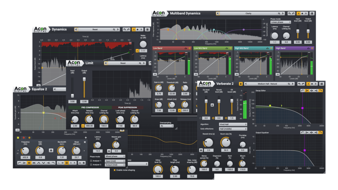Select next preset in Multiband Dynamics

(283, 14)
